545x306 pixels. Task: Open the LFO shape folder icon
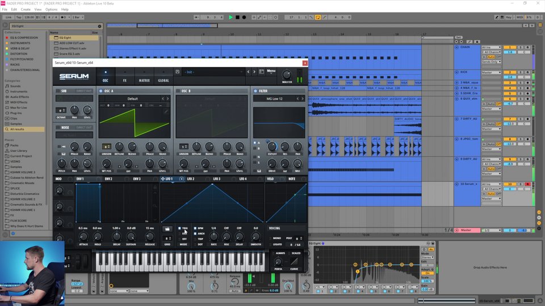click(x=167, y=229)
